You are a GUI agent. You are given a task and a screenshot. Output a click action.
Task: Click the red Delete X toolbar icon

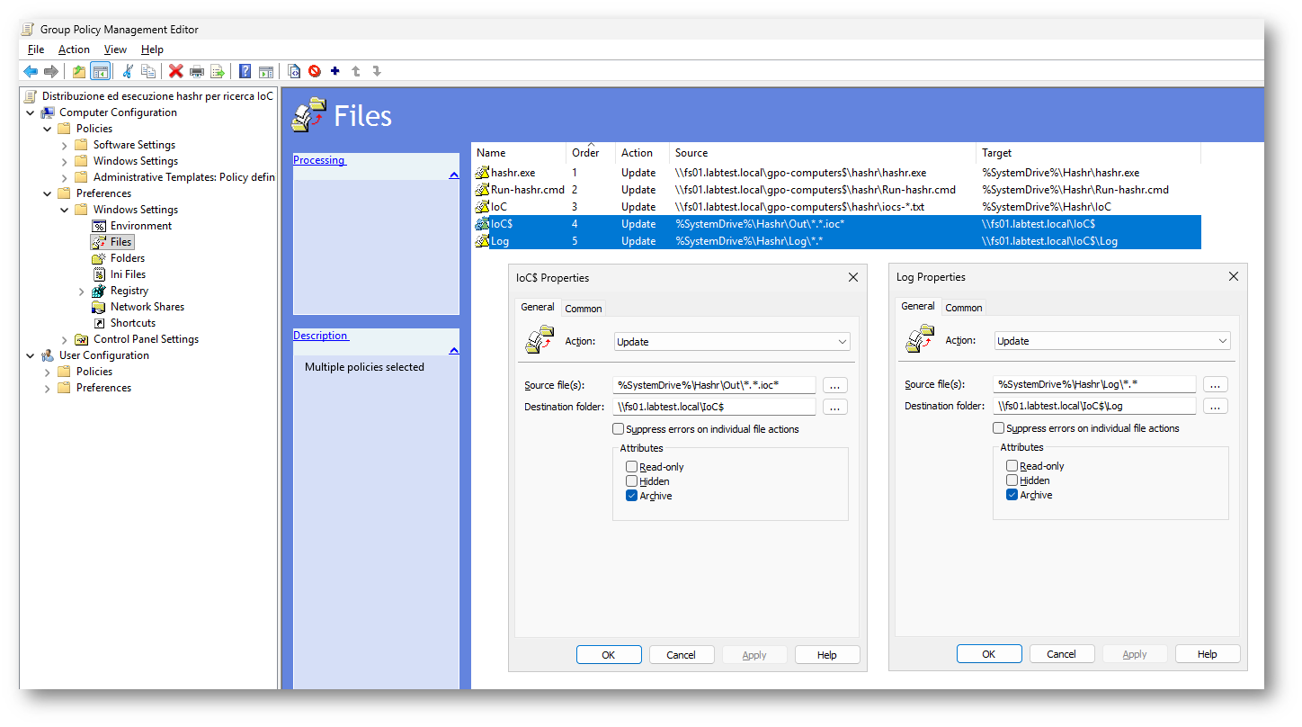175,72
